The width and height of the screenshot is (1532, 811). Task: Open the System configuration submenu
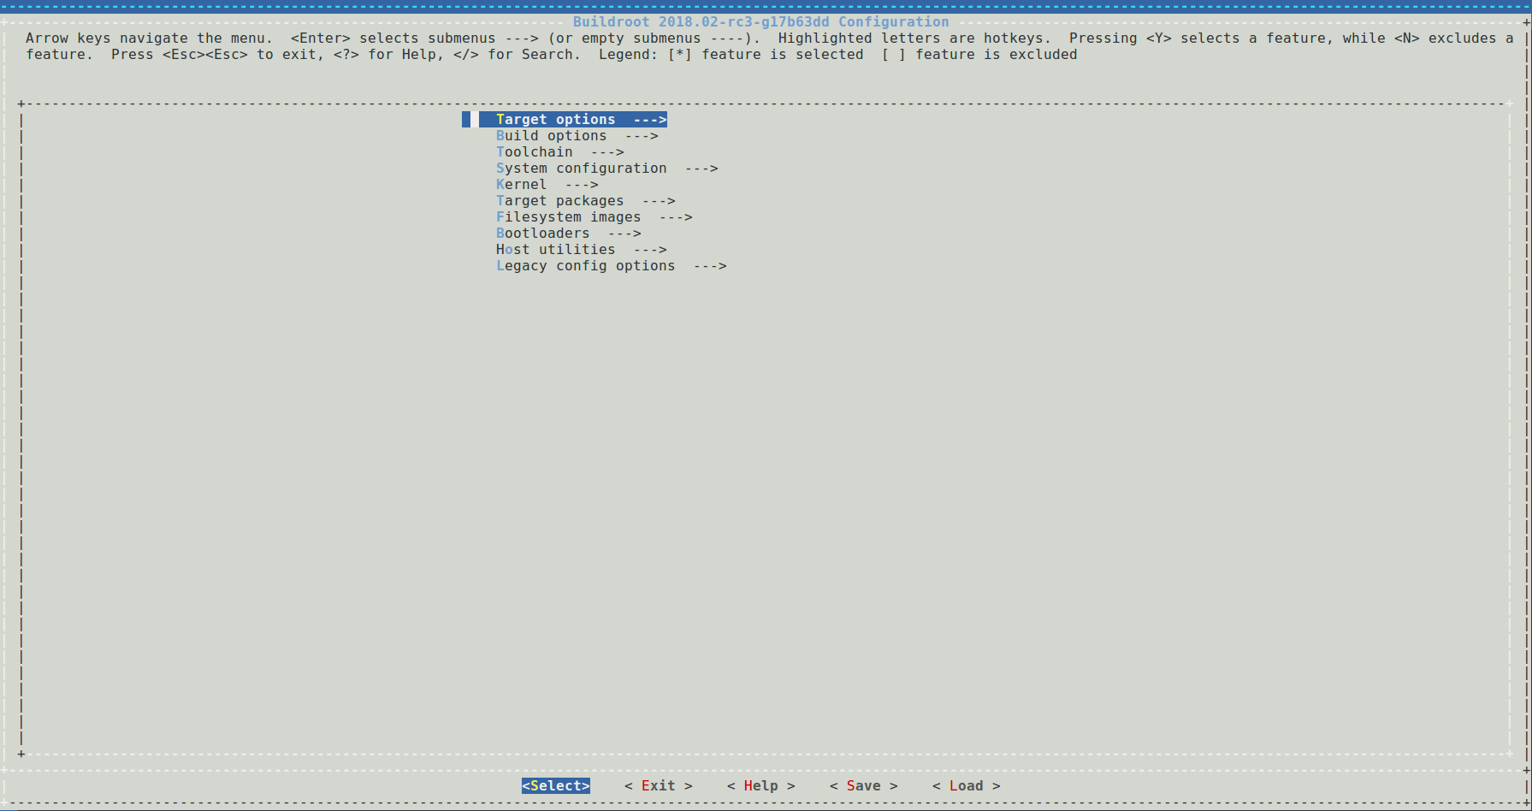[606, 169]
